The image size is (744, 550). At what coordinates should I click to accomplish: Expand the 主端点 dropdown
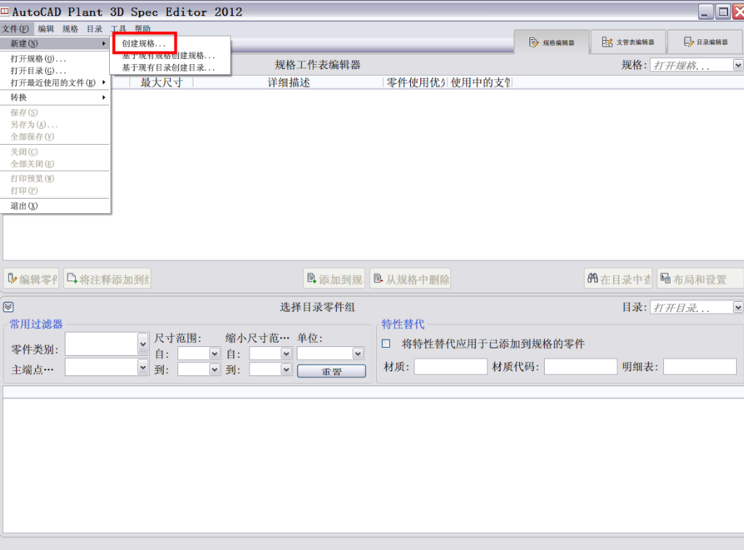(143, 367)
